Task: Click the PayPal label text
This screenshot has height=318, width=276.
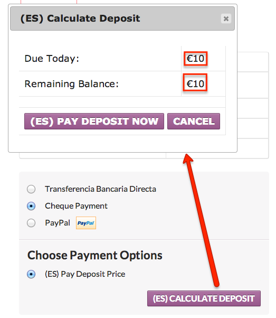Action: coord(58,223)
